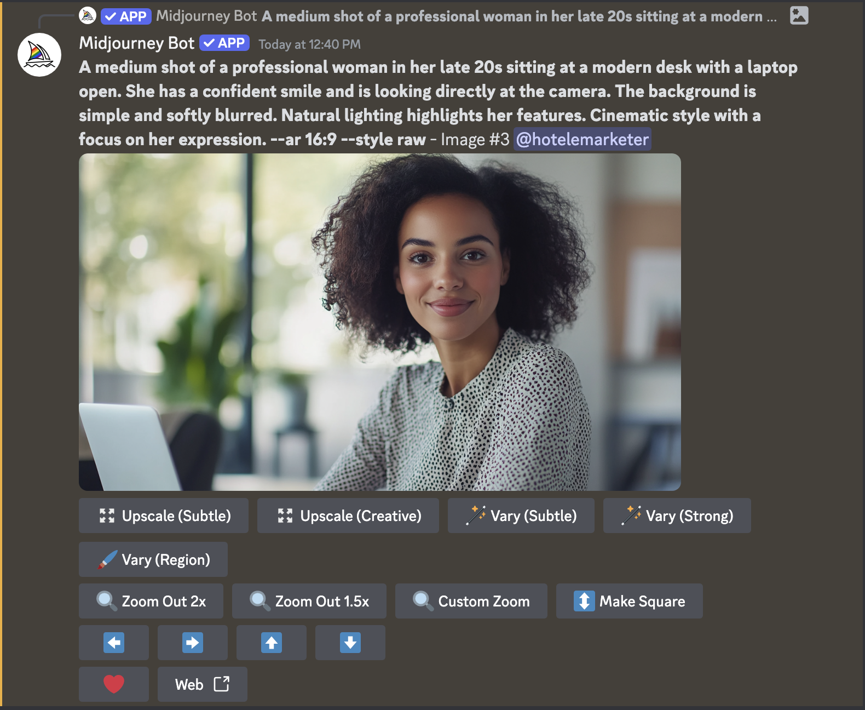Open the generated woman portrait image
Screen dimensions: 865x710
point(380,322)
